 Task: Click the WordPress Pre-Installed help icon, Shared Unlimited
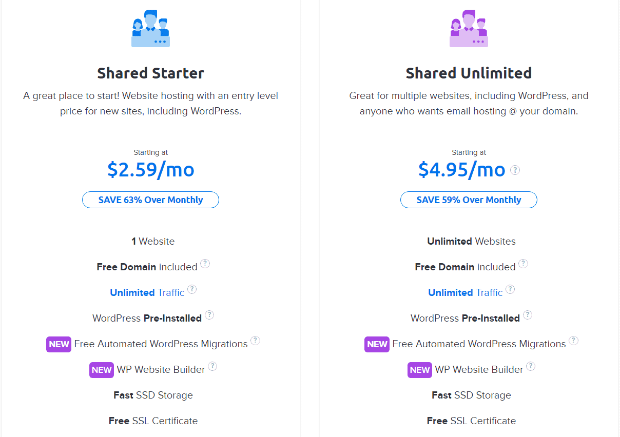528,314
